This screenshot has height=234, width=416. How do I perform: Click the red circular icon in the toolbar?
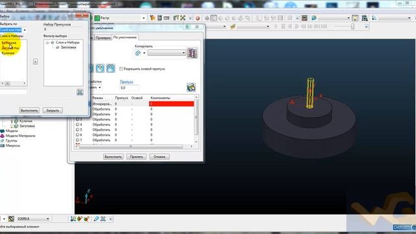coord(198,18)
